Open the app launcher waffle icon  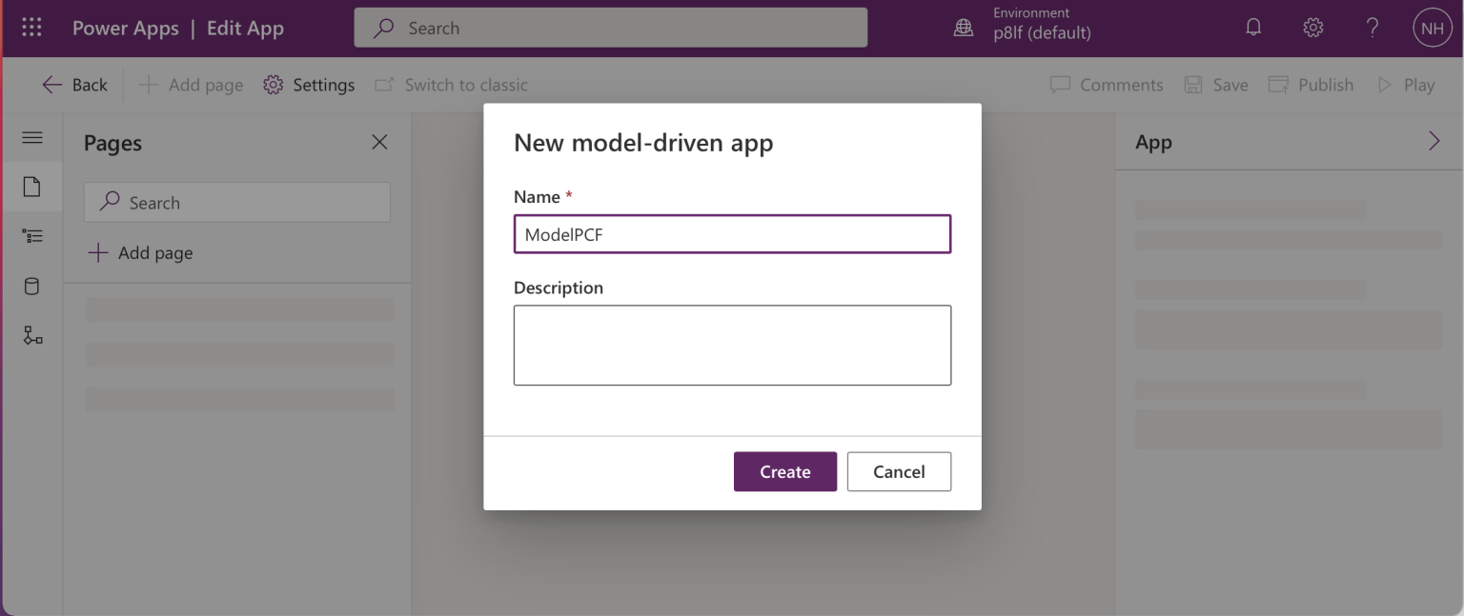click(x=31, y=28)
